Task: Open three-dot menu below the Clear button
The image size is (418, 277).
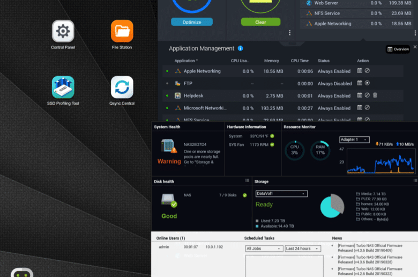Action: 290,33
